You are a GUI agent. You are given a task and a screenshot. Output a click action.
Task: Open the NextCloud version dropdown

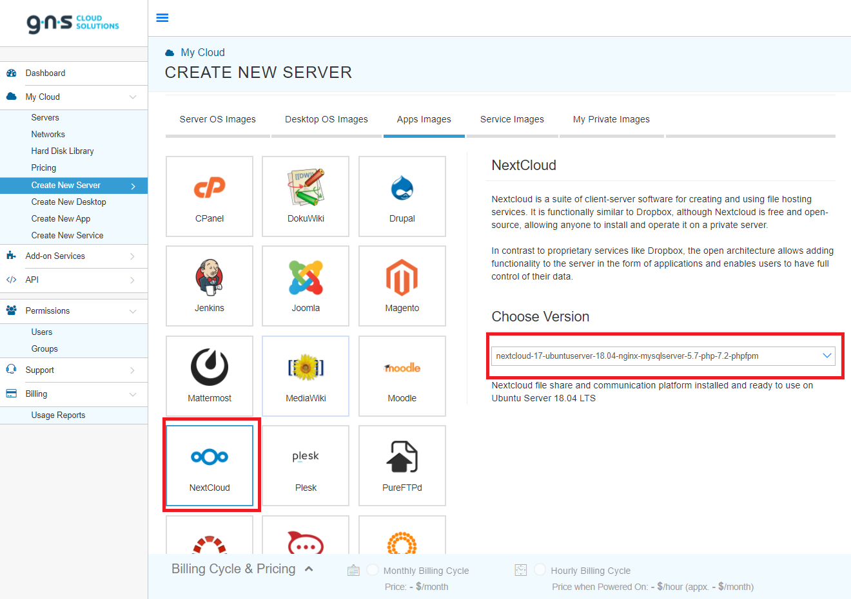[x=663, y=356]
